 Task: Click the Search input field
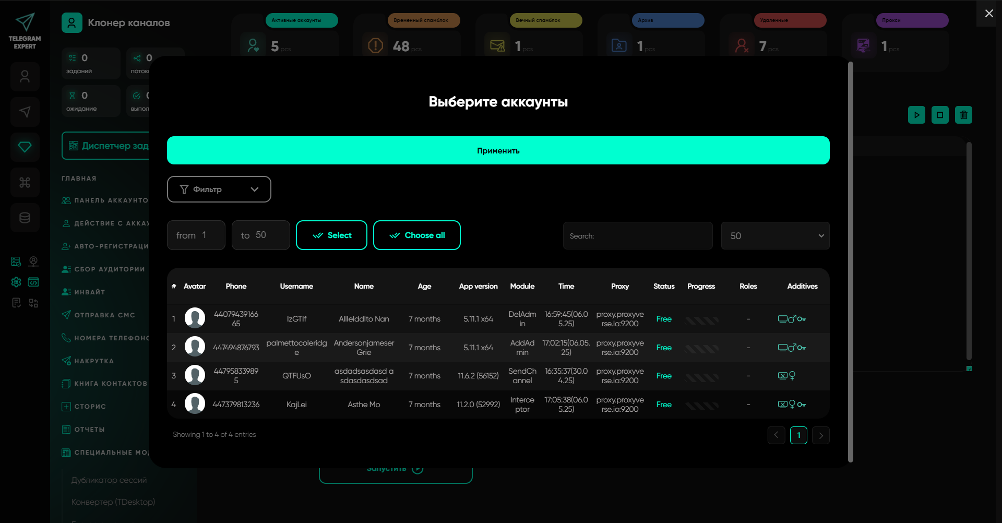coord(638,236)
